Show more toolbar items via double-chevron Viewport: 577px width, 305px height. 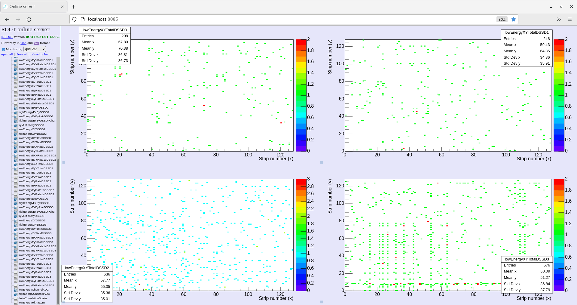[x=559, y=19]
